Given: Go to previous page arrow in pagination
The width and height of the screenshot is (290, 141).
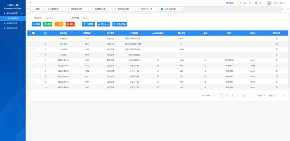Looking at the screenshot, I should pos(214,95).
